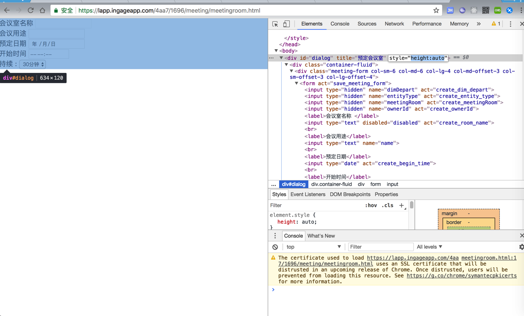Click the clear console icon
This screenshot has width=524, height=316.
point(275,247)
